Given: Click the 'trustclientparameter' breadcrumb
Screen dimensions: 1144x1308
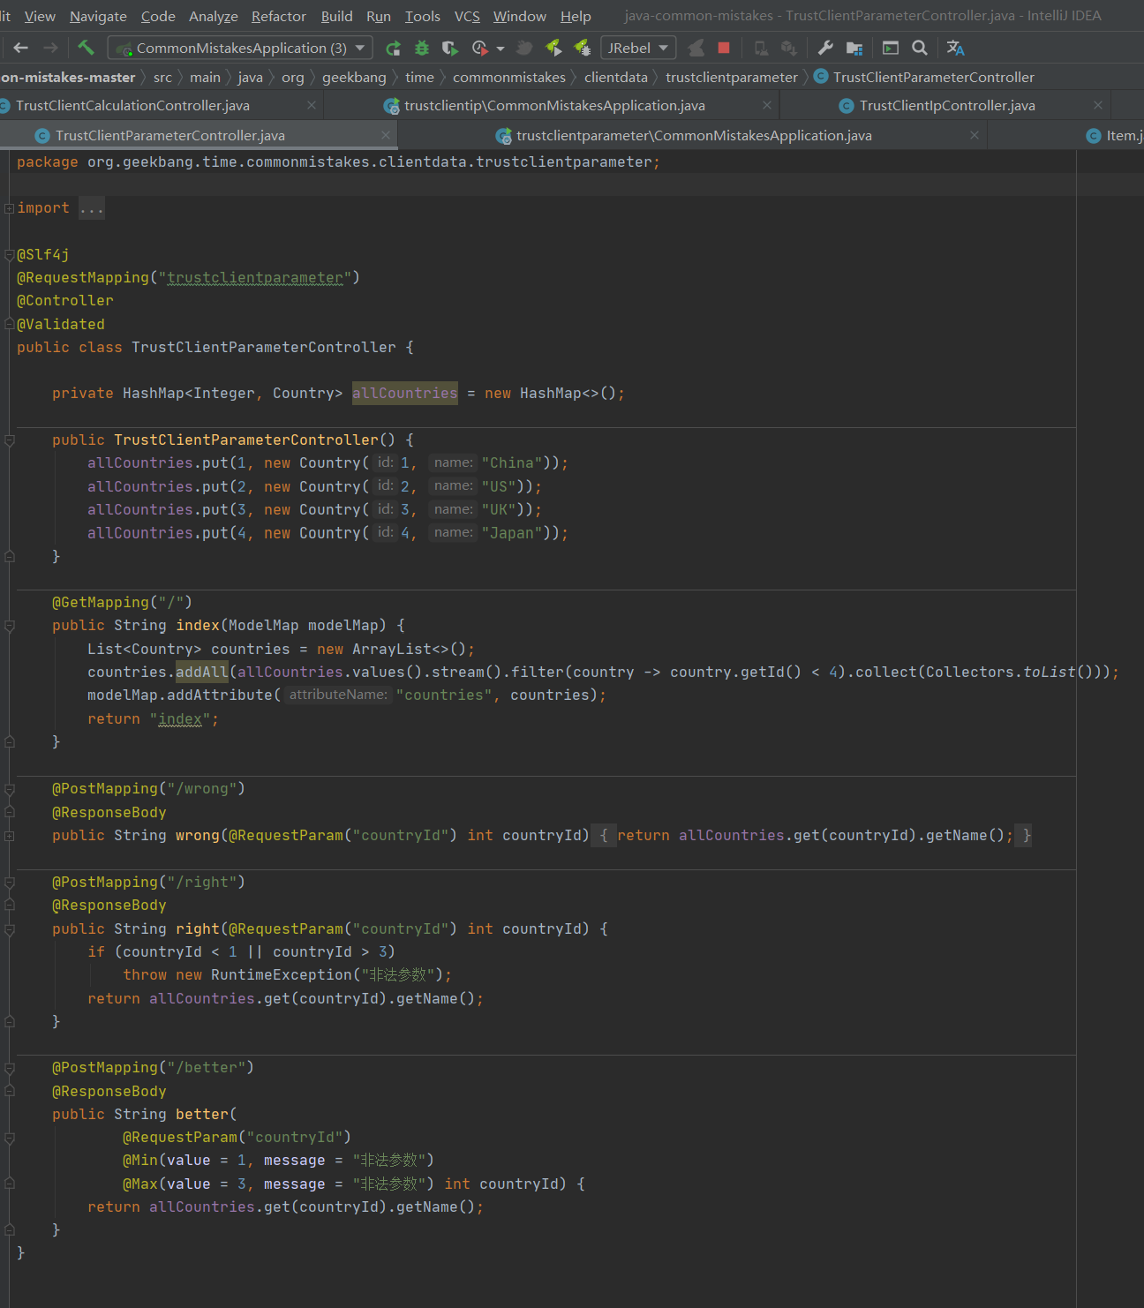Looking at the screenshot, I should coord(732,77).
